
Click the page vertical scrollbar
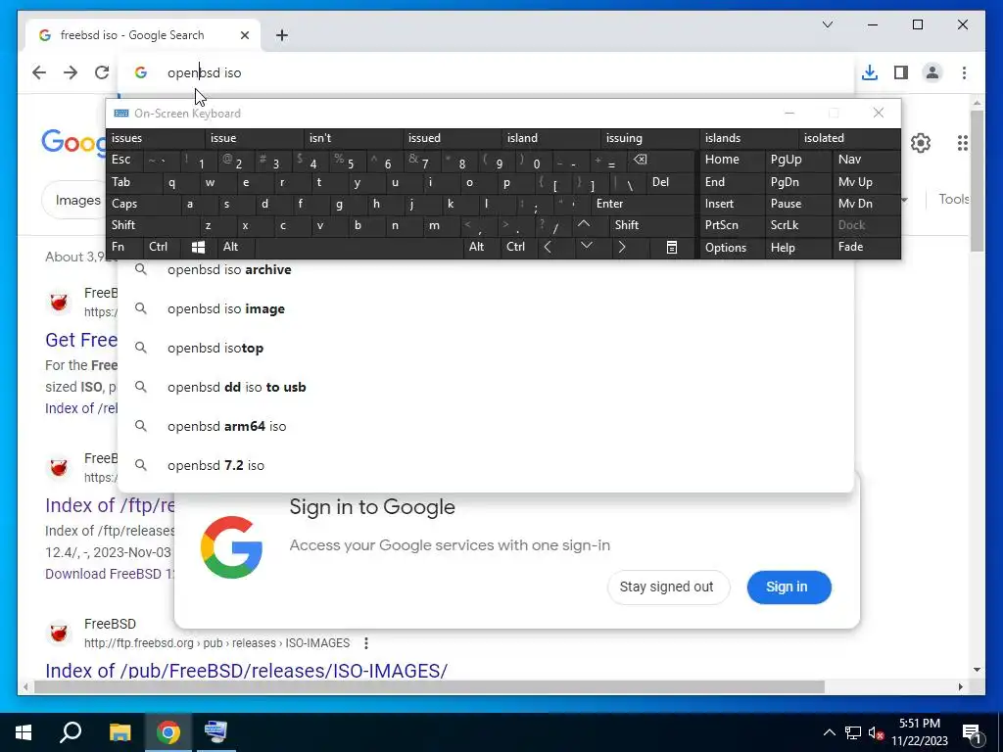tap(977, 180)
